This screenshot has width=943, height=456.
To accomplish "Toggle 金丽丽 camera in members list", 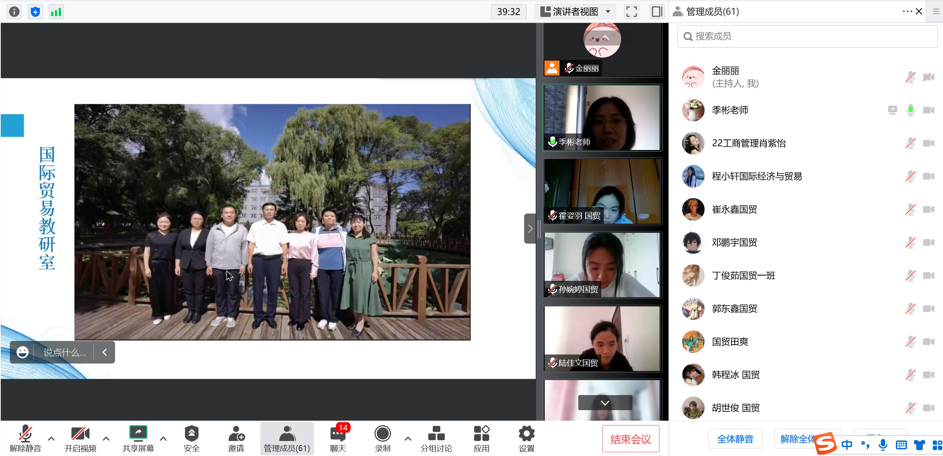I will coord(928,77).
